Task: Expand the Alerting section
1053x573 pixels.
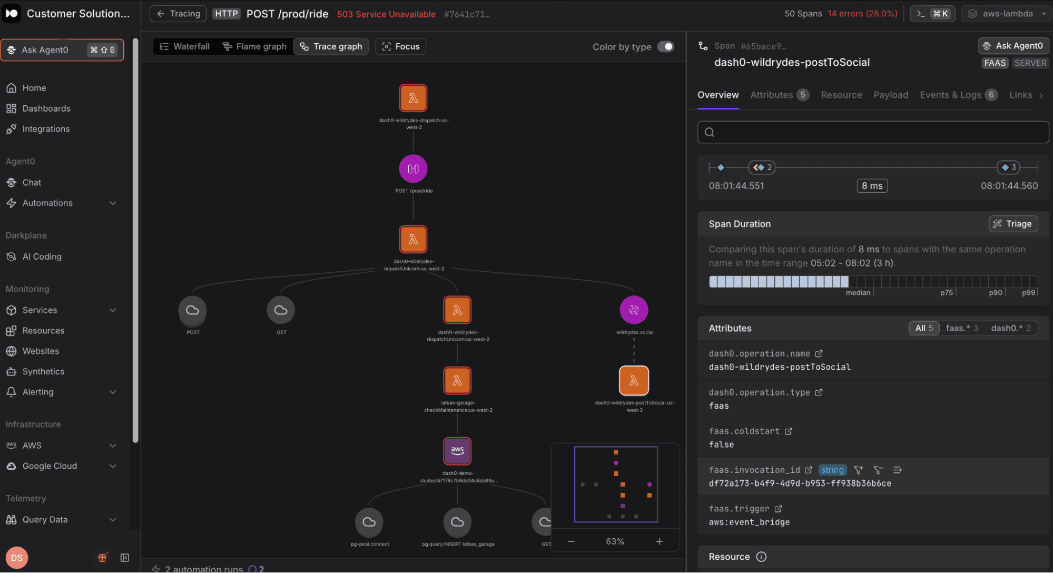Action: [x=113, y=392]
